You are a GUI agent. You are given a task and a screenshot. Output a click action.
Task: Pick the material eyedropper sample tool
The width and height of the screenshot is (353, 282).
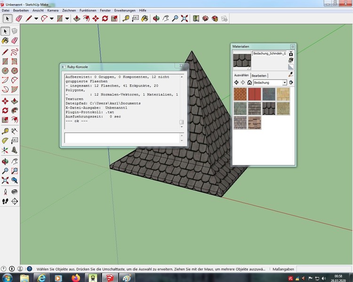pyautogui.click(x=290, y=75)
